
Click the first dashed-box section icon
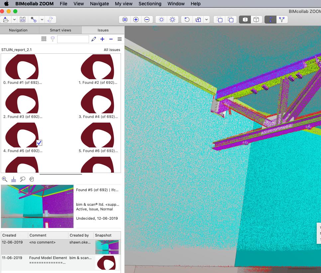220,20
